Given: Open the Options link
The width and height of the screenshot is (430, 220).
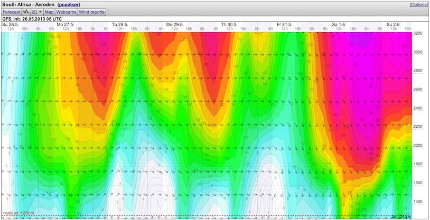Looking at the screenshot, I should pos(419,5).
